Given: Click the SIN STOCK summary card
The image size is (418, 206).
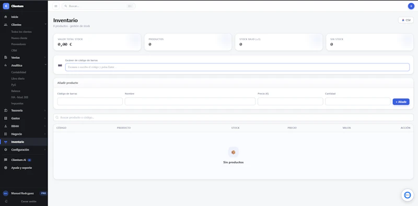Looking at the screenshot, I should point(370,42).
